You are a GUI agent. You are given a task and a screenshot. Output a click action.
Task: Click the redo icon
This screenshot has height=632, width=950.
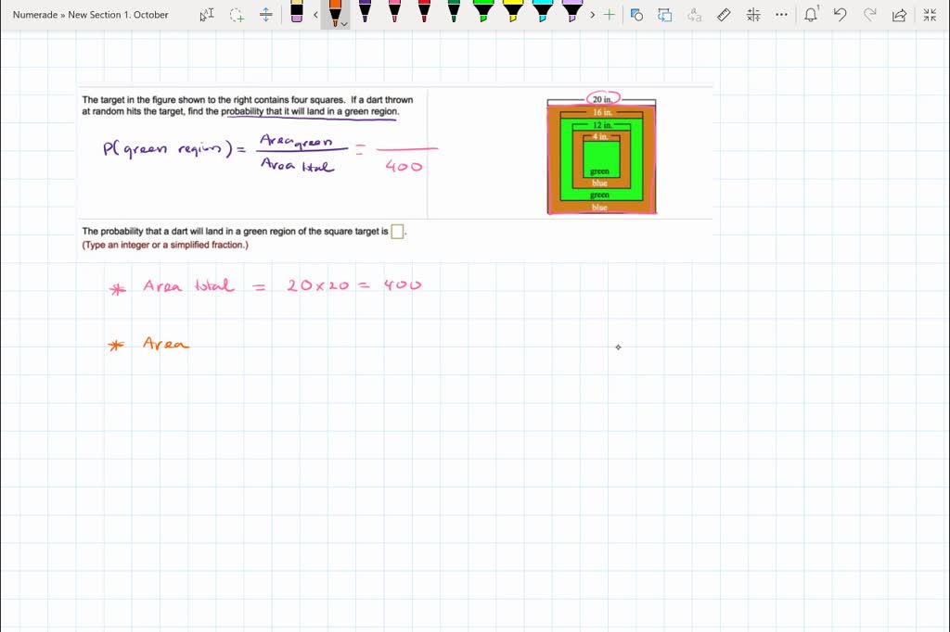pyautogui.click(x=869, y=14)
